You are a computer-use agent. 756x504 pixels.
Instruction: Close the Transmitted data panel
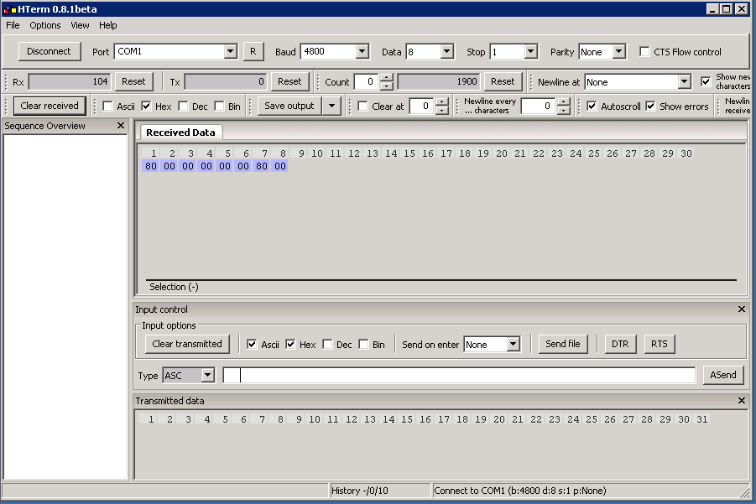(x=742, y=401)
